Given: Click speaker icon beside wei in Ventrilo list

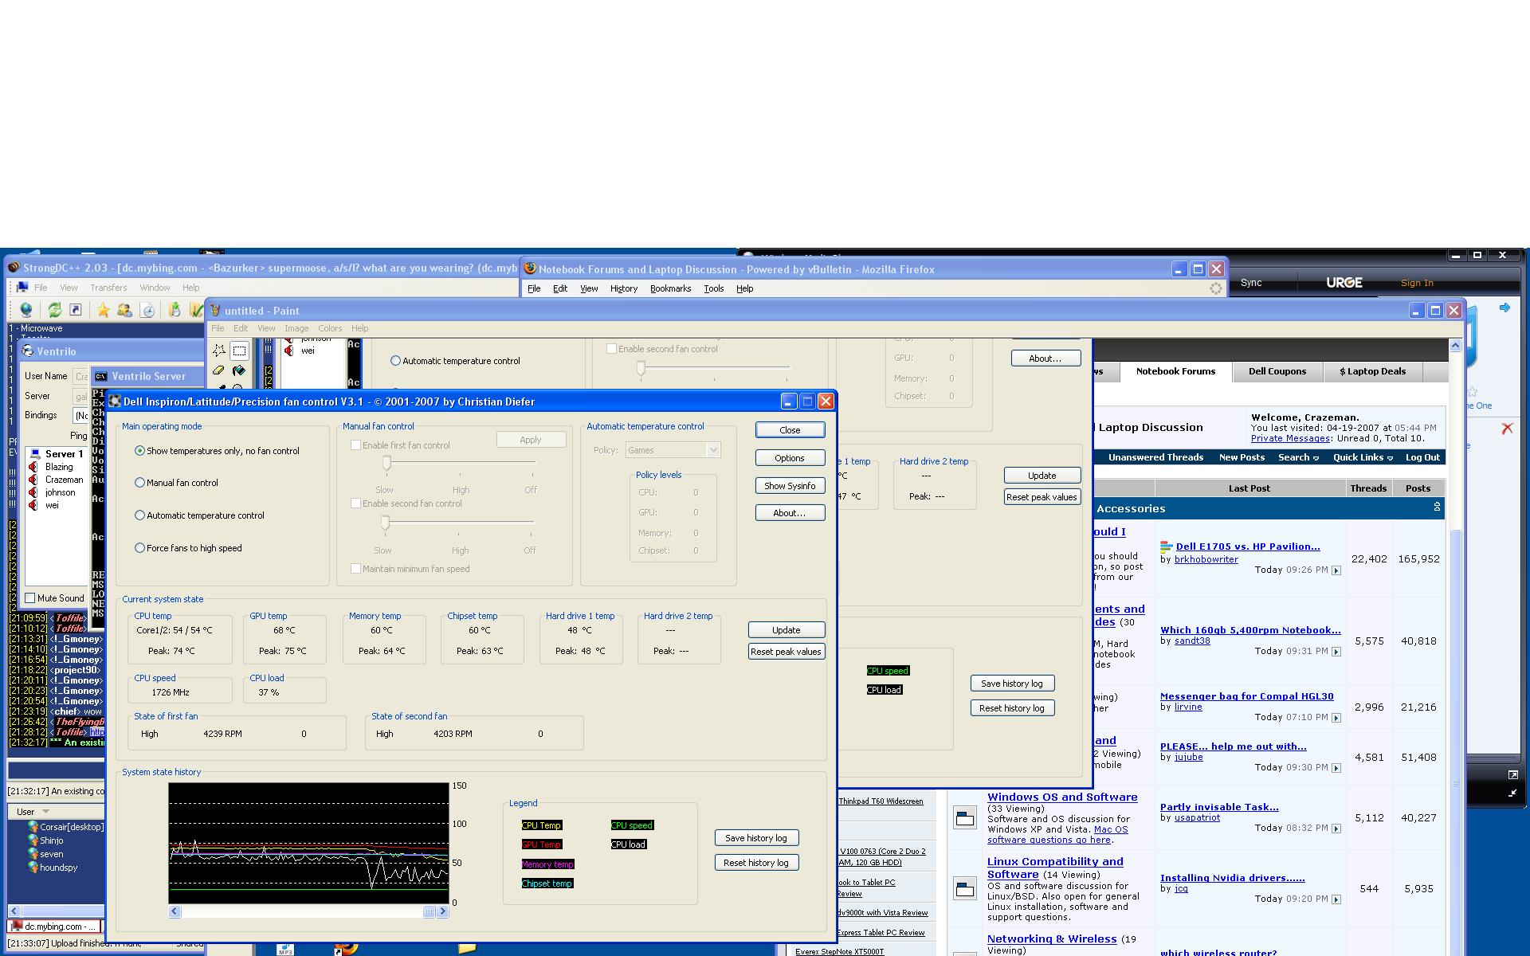Looking at the screenshot, I should click(33, 505).
